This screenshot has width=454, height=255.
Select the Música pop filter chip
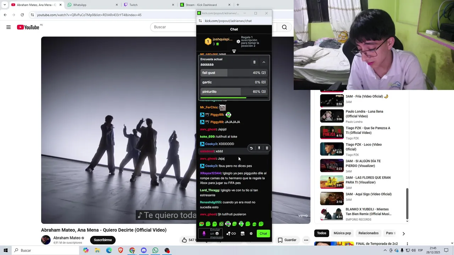tap(342, 233)
